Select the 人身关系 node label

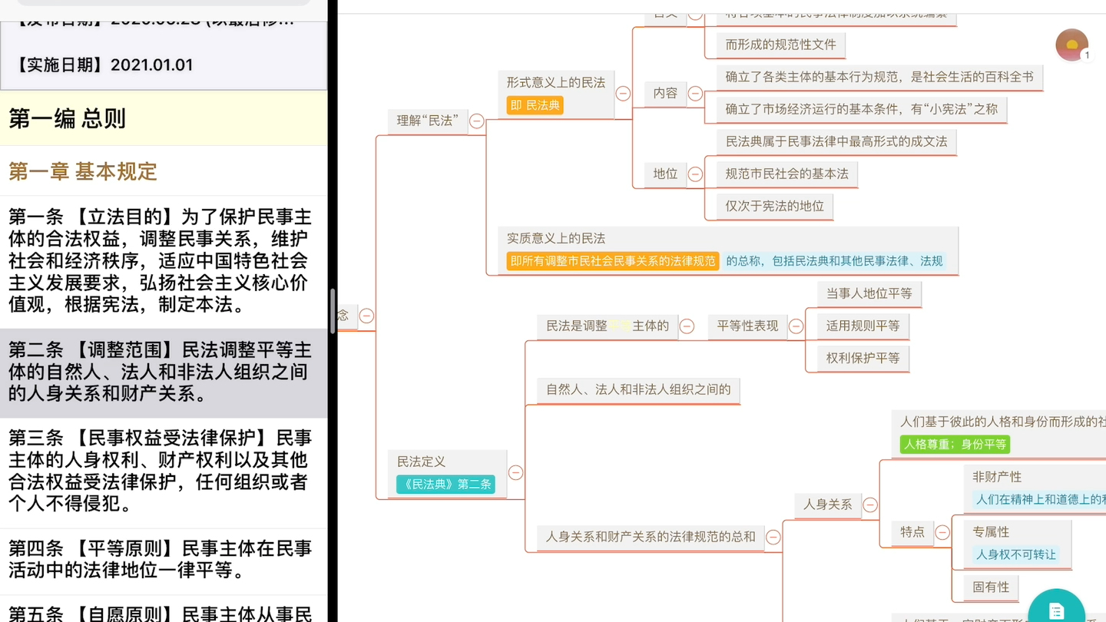pos(827,505)
